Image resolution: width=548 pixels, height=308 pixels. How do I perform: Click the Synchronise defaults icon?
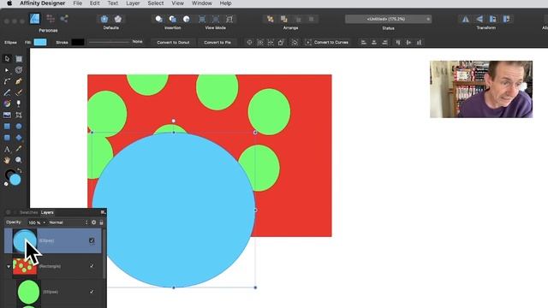coord(104,19)
